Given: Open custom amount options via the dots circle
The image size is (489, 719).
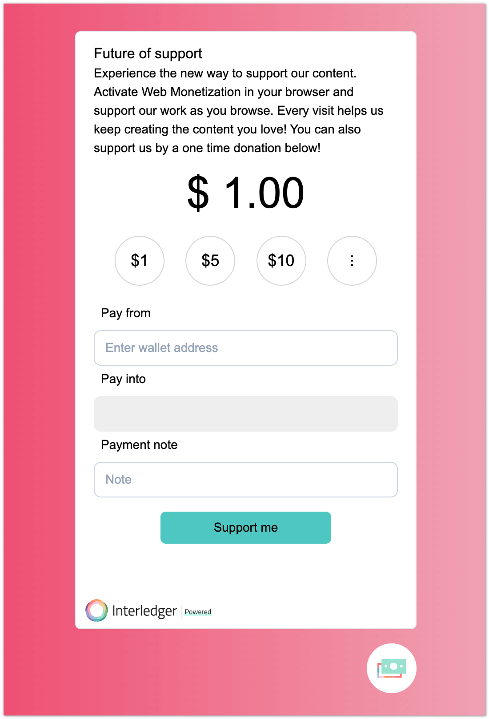Looking at the screenshot, I should [x=352, y=261].
